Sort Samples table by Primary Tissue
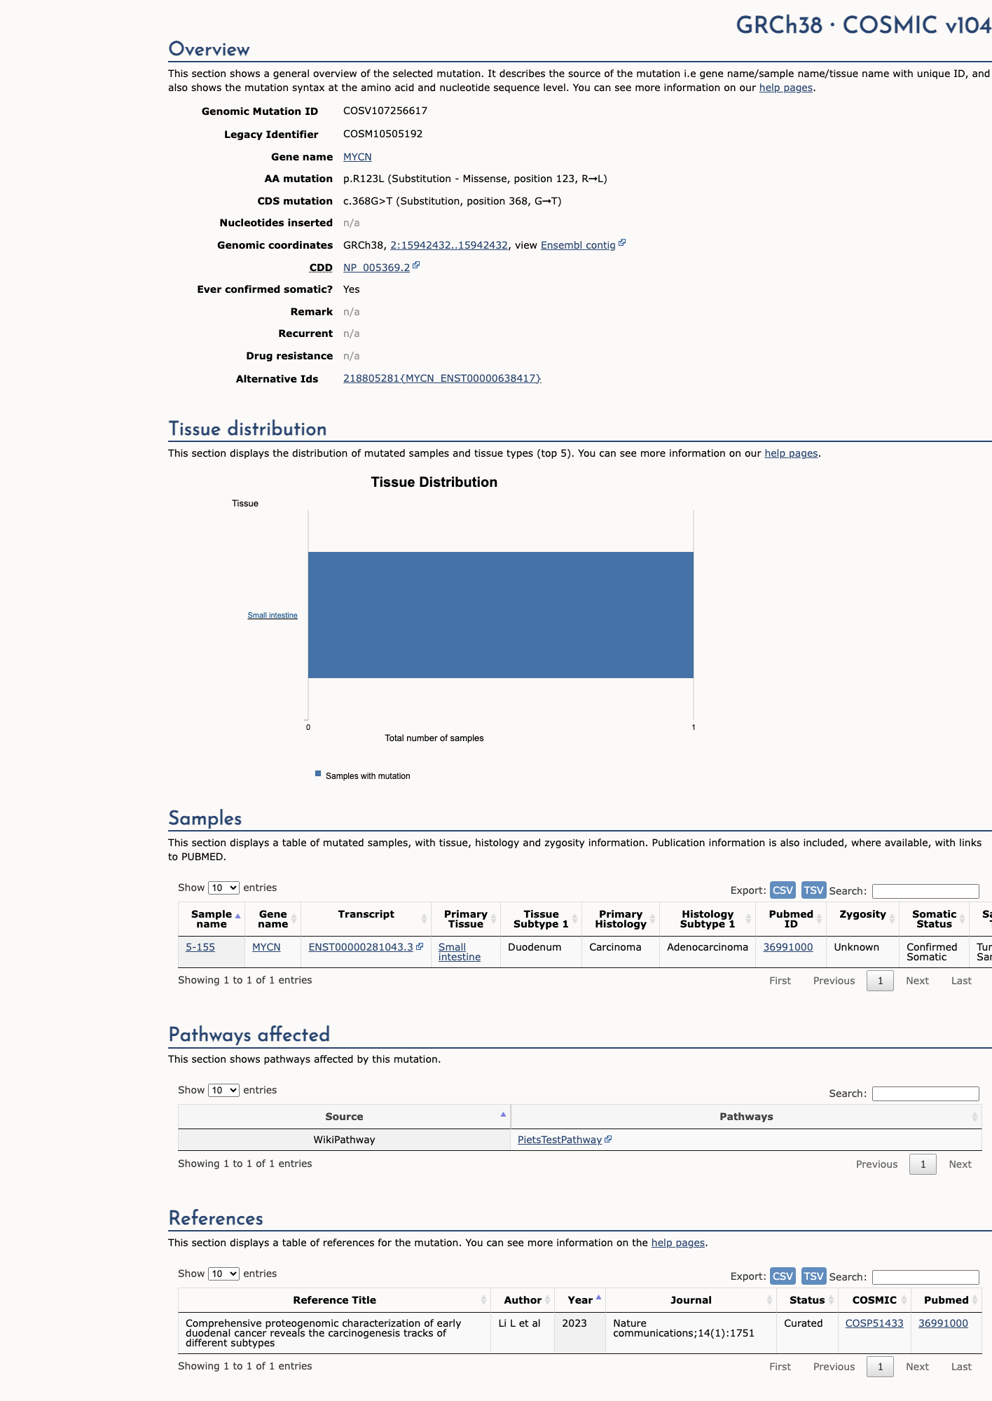This screenshot has height=1401, width=992. pyautogui.click(x=466, y=919)
